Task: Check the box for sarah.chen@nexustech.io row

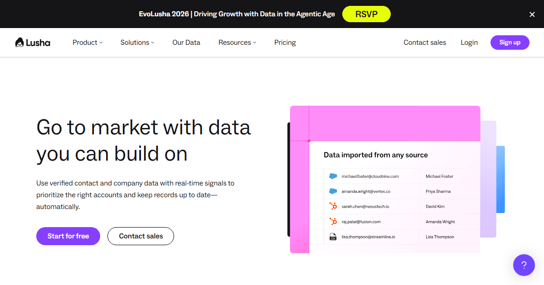Action: [316, 206]
